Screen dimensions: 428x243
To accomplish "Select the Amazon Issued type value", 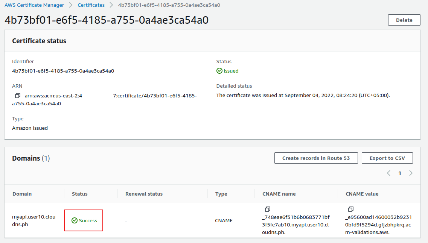I will 30,128.
